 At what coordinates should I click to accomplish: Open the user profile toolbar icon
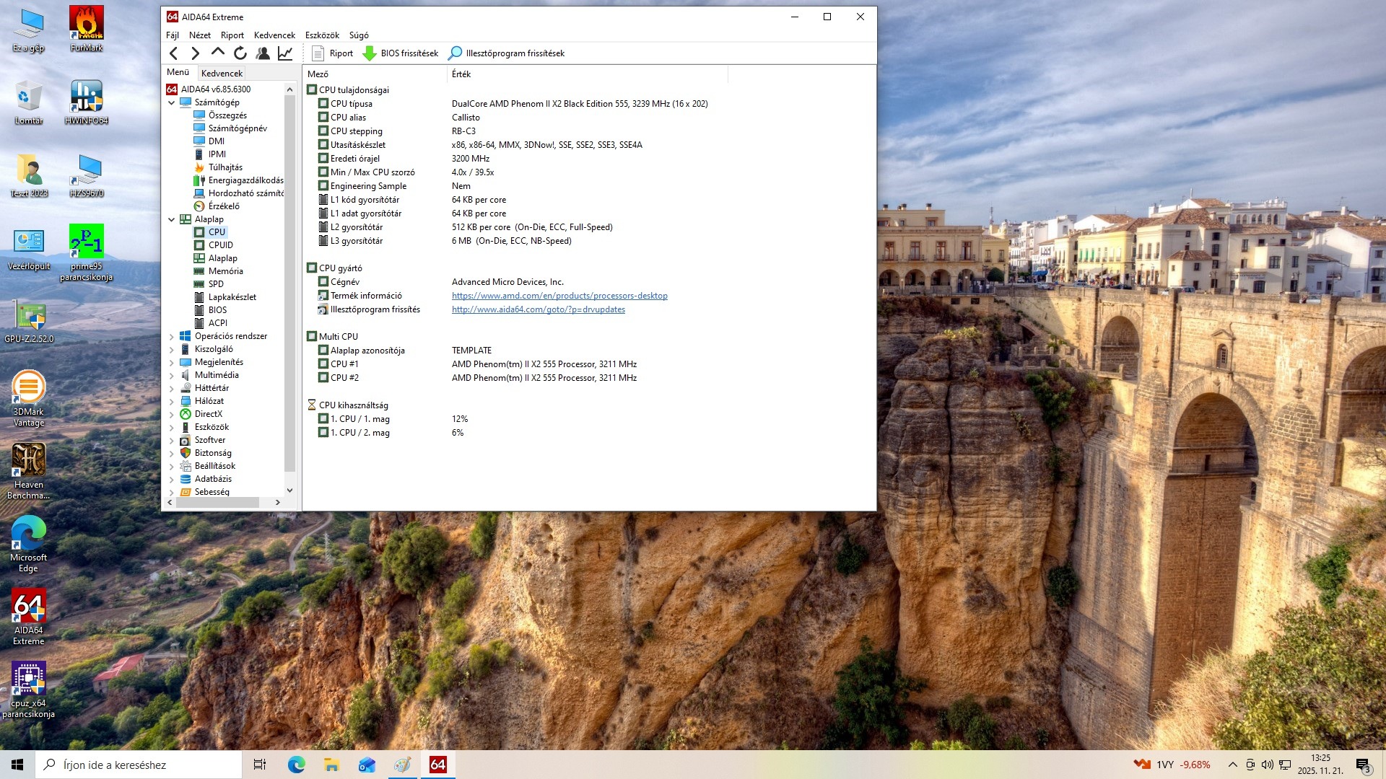tap(263, 53)
